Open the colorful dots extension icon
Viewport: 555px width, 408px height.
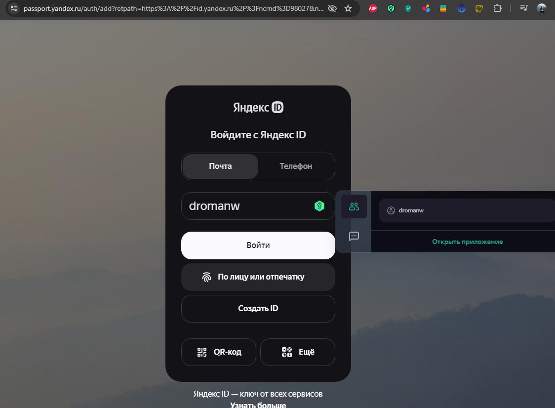[x=426, y=8]
